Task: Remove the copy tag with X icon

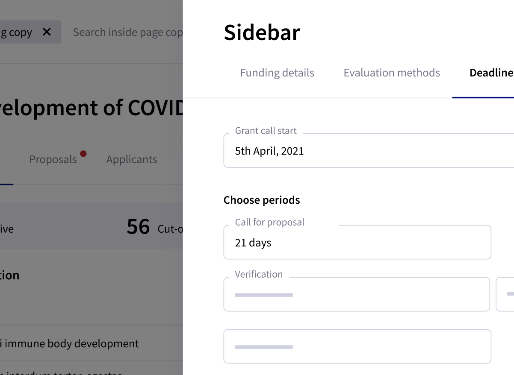Action: coord(47,32)
